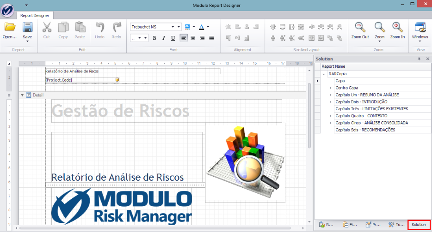Open the R... report explorer panel tab
Image resolution: width=432 pixels, height=232 pixels.
pos(326,225)
